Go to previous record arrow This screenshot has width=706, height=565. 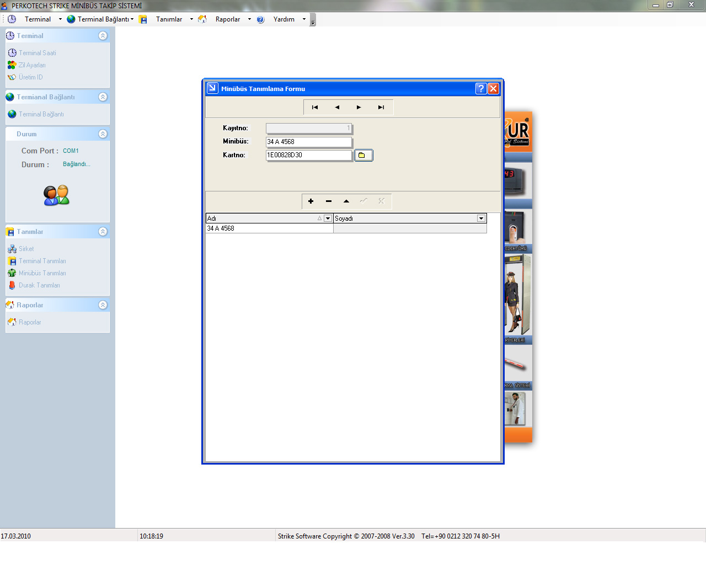(337, 108)
